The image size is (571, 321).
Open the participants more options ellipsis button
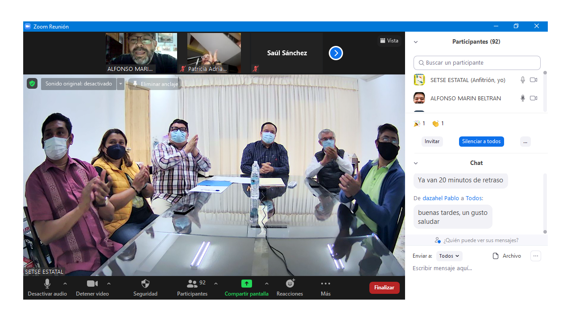525,141
